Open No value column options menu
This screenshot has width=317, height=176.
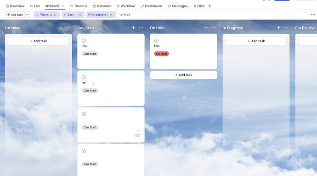(x=68, y=28)
